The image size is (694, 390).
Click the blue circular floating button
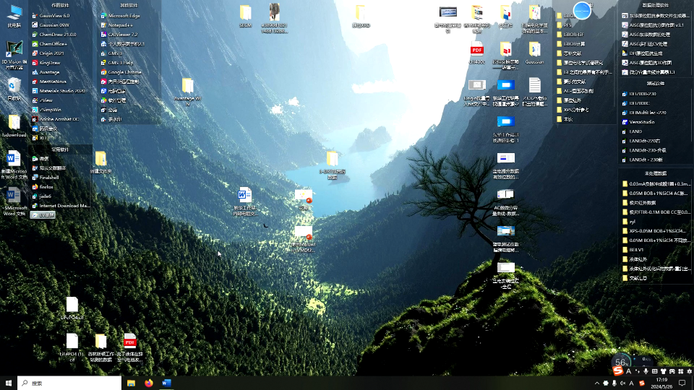[581, 11]
